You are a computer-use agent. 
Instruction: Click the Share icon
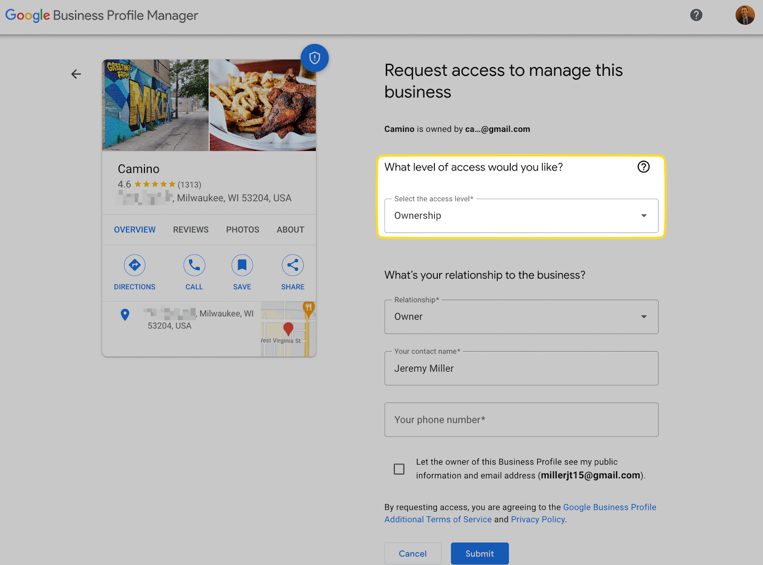click(x=293, y=265)
